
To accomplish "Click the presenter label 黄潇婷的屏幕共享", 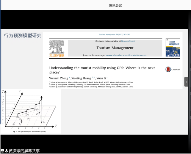I will pyautogui.click(x=24, y=151).
